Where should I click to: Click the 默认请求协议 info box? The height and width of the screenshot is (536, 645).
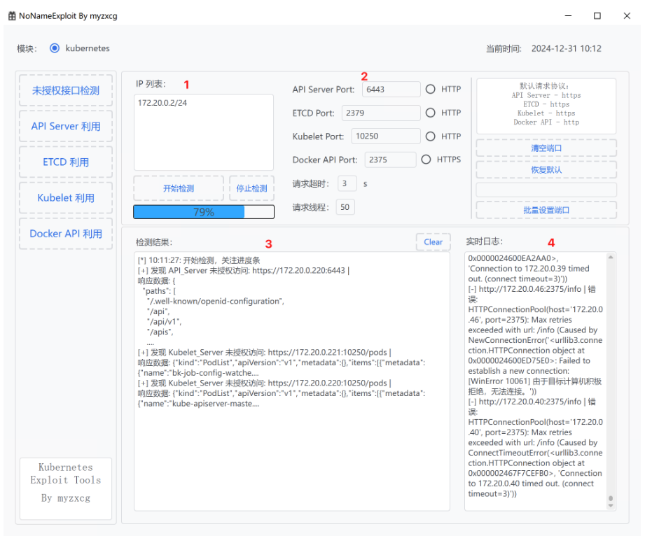point(546,106)
